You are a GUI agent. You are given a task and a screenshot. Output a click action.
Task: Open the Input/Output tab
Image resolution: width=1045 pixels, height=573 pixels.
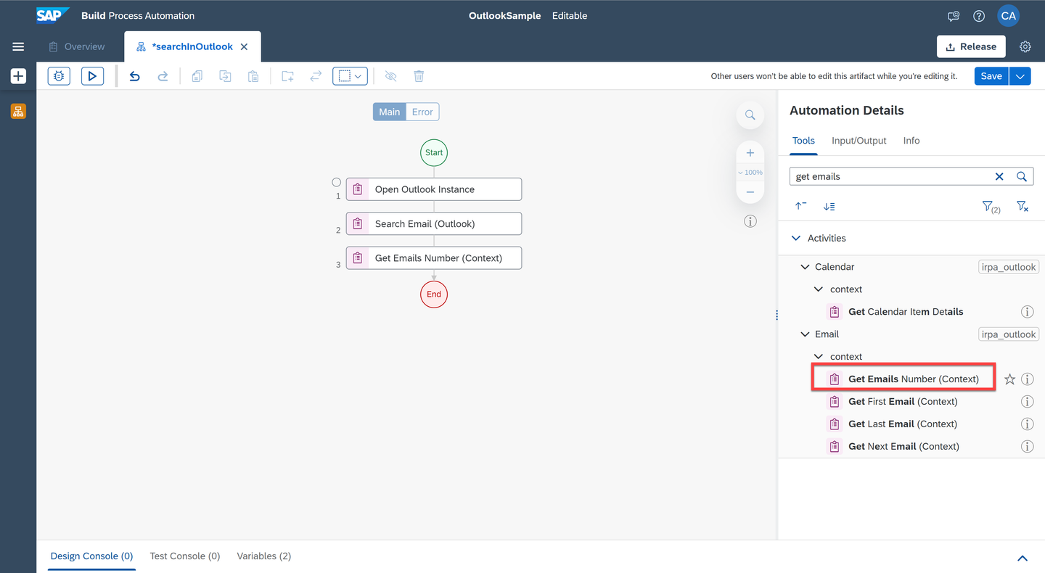click(858, 141)
